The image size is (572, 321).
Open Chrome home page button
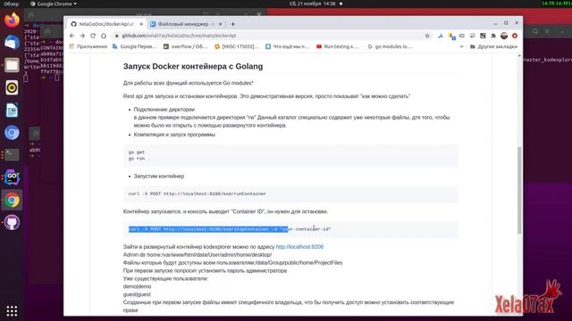tap(104, 36)
